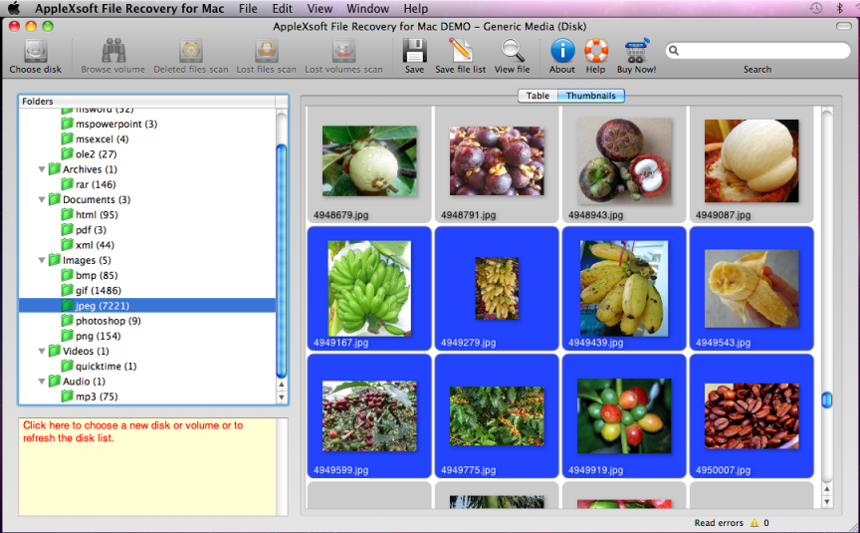Image resolution: width=860 pixels, height=533 pixels.
Task: Click the Buy Now cart icon
Action: [x=637, y=51]
